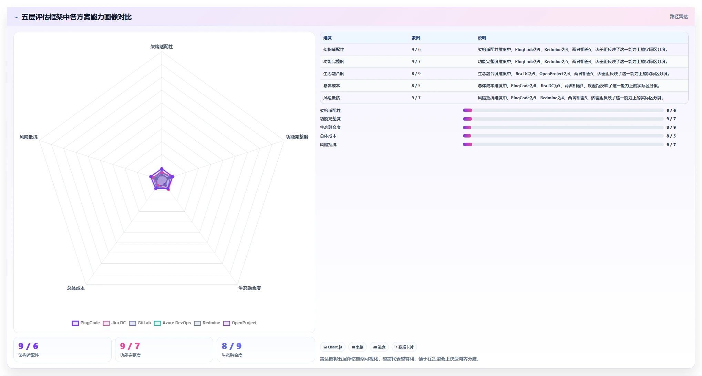Click the 架构适配性 radar axis label
This screenshot has height=376, width=702.
[162, 47]
